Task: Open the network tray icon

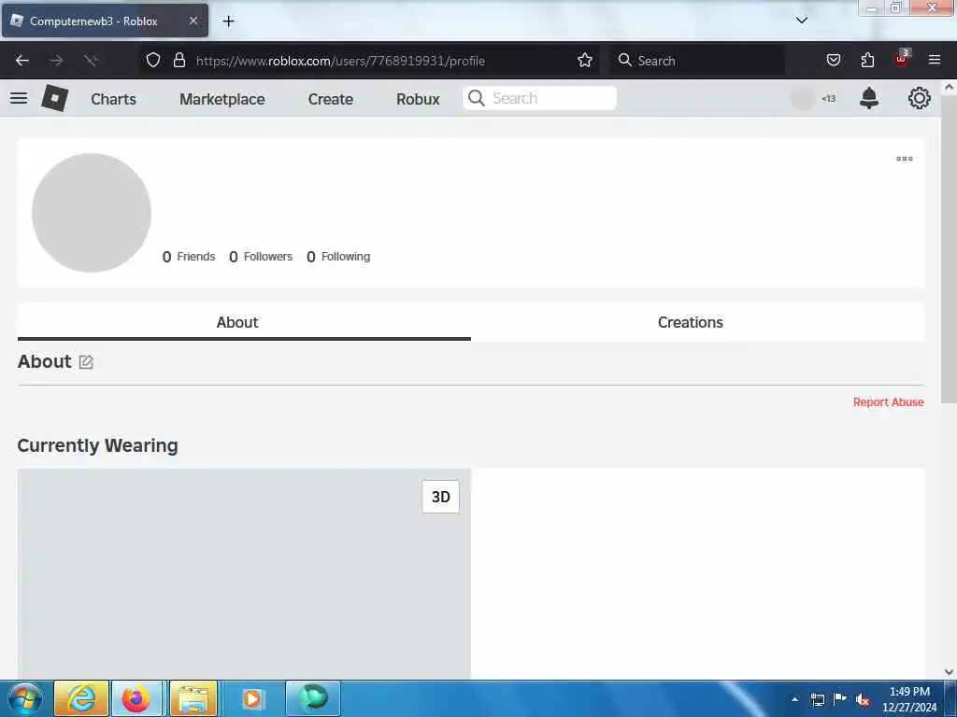Action: (x=817, y=699)
